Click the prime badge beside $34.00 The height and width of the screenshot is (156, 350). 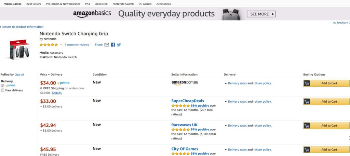pos(64,83)
